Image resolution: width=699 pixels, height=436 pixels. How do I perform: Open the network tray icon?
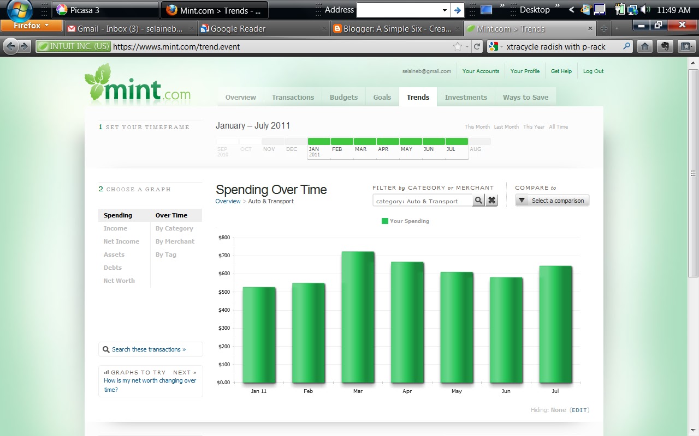633,10
